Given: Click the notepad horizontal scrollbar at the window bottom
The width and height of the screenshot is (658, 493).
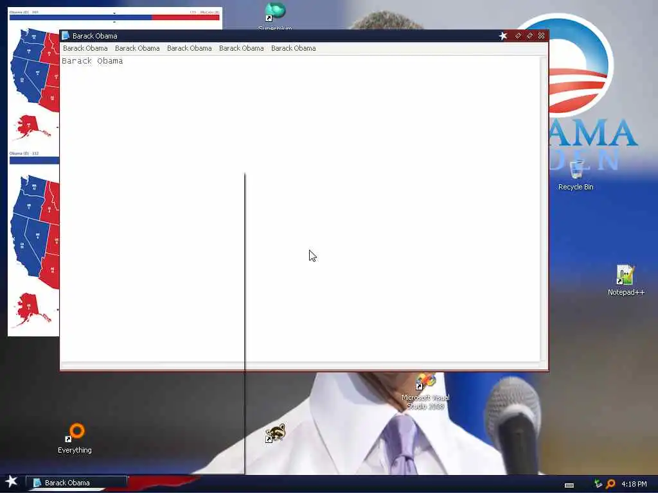Looking at the screenshot, I should tap(301, 365).
